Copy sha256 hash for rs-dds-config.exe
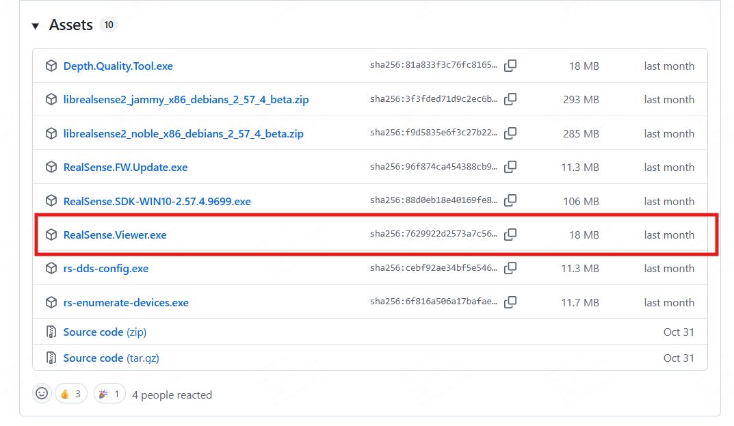This screenshot has width=734, height=426. (x=510, y=268)
